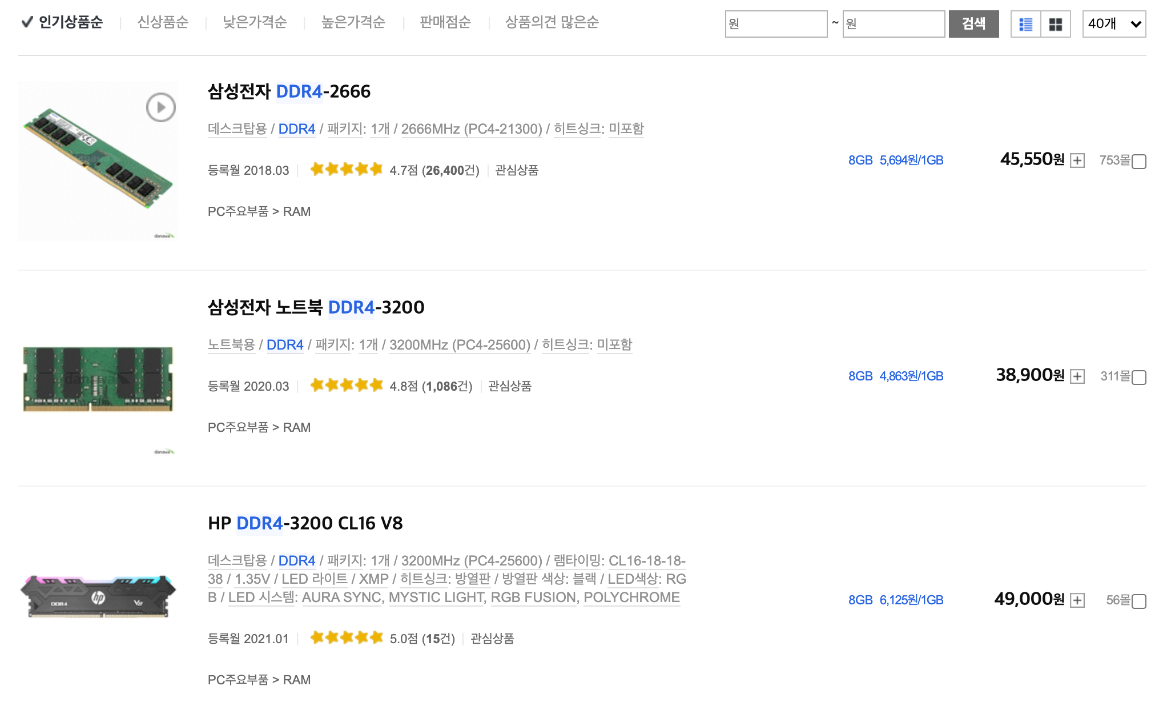Sort by 상품의견 많은순 (most reviews)
This screenshot has height=714, width=1167.
coord(552,22)
